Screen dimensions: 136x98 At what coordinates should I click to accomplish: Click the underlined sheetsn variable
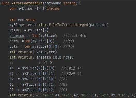point(17,36)
